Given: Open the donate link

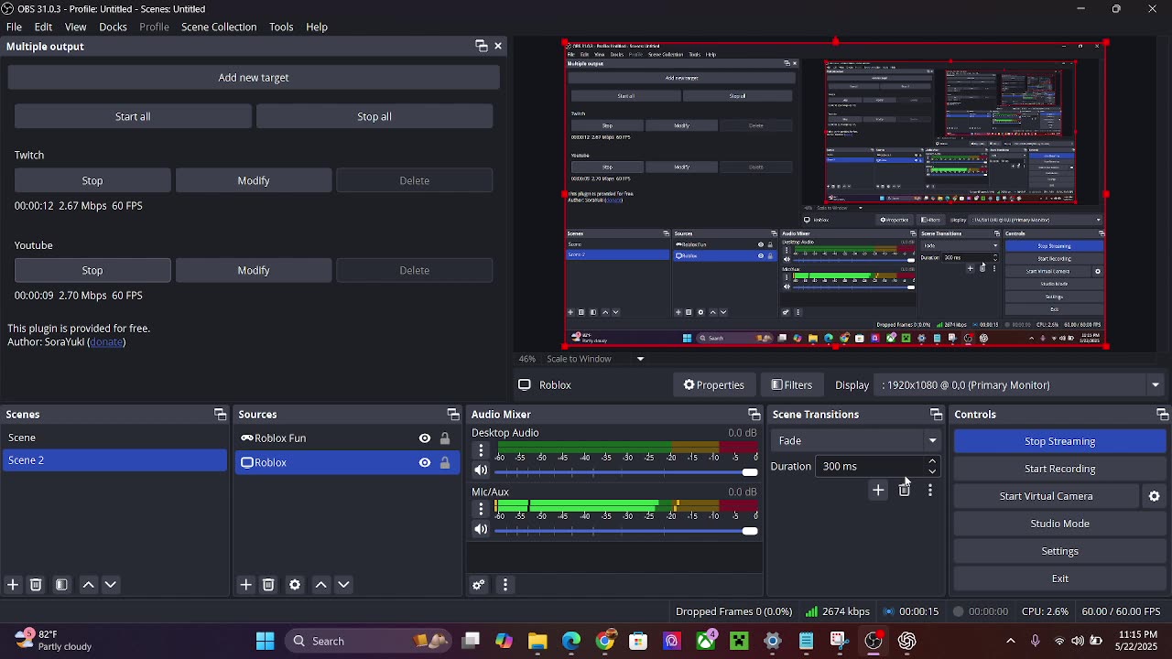Looking at the screenshot, I should click(x=106, y=342).
